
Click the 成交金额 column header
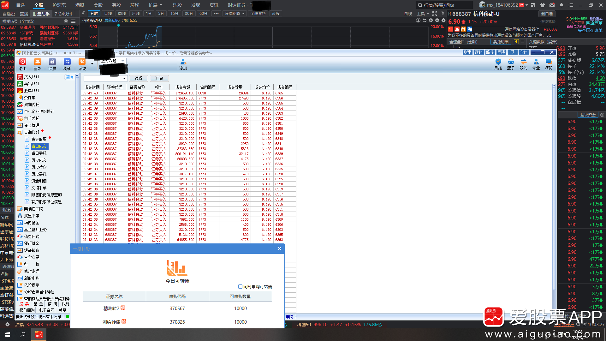coord(183,87)
